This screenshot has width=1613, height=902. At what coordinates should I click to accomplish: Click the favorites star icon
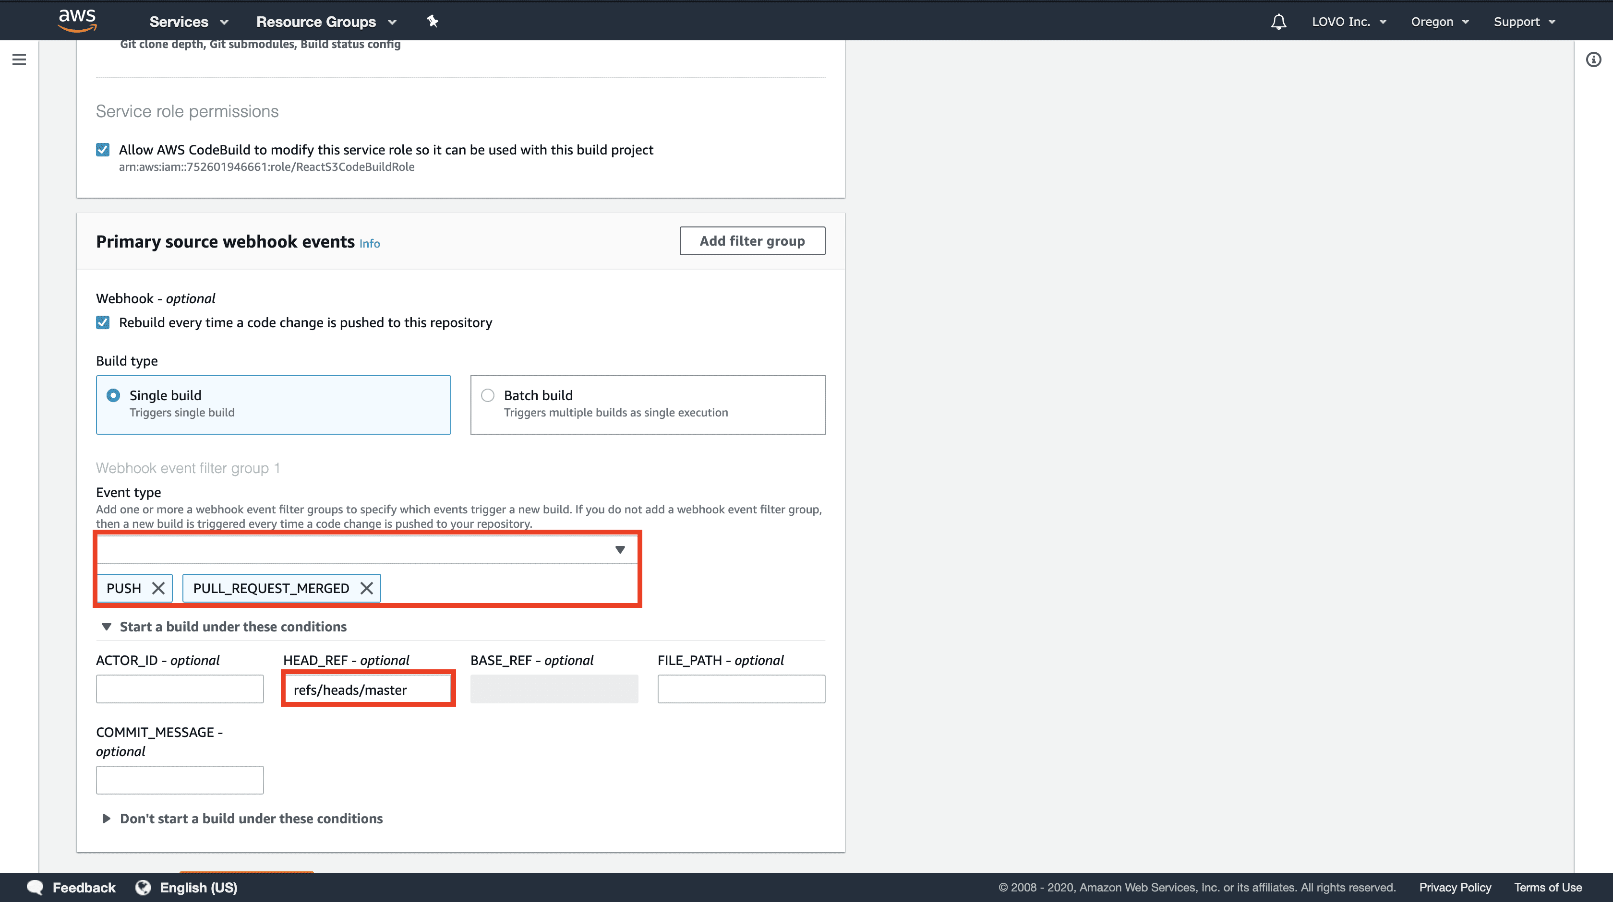pos(433,21)
